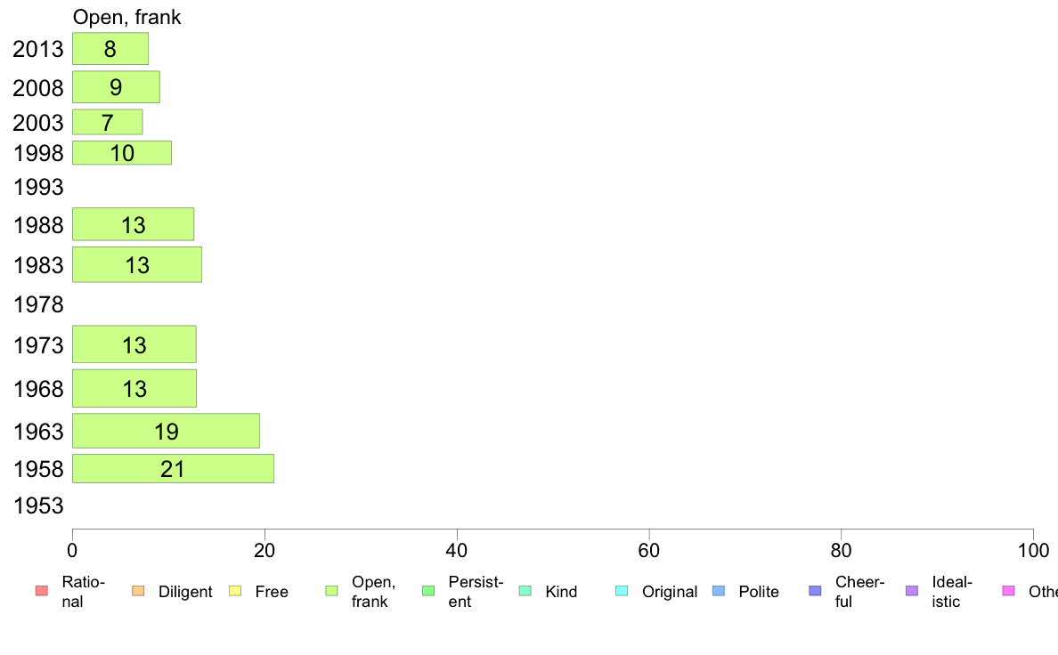Click the 1993 year axis label
The height and width of the screenshot is (655, 1058).
coord(38,187)
